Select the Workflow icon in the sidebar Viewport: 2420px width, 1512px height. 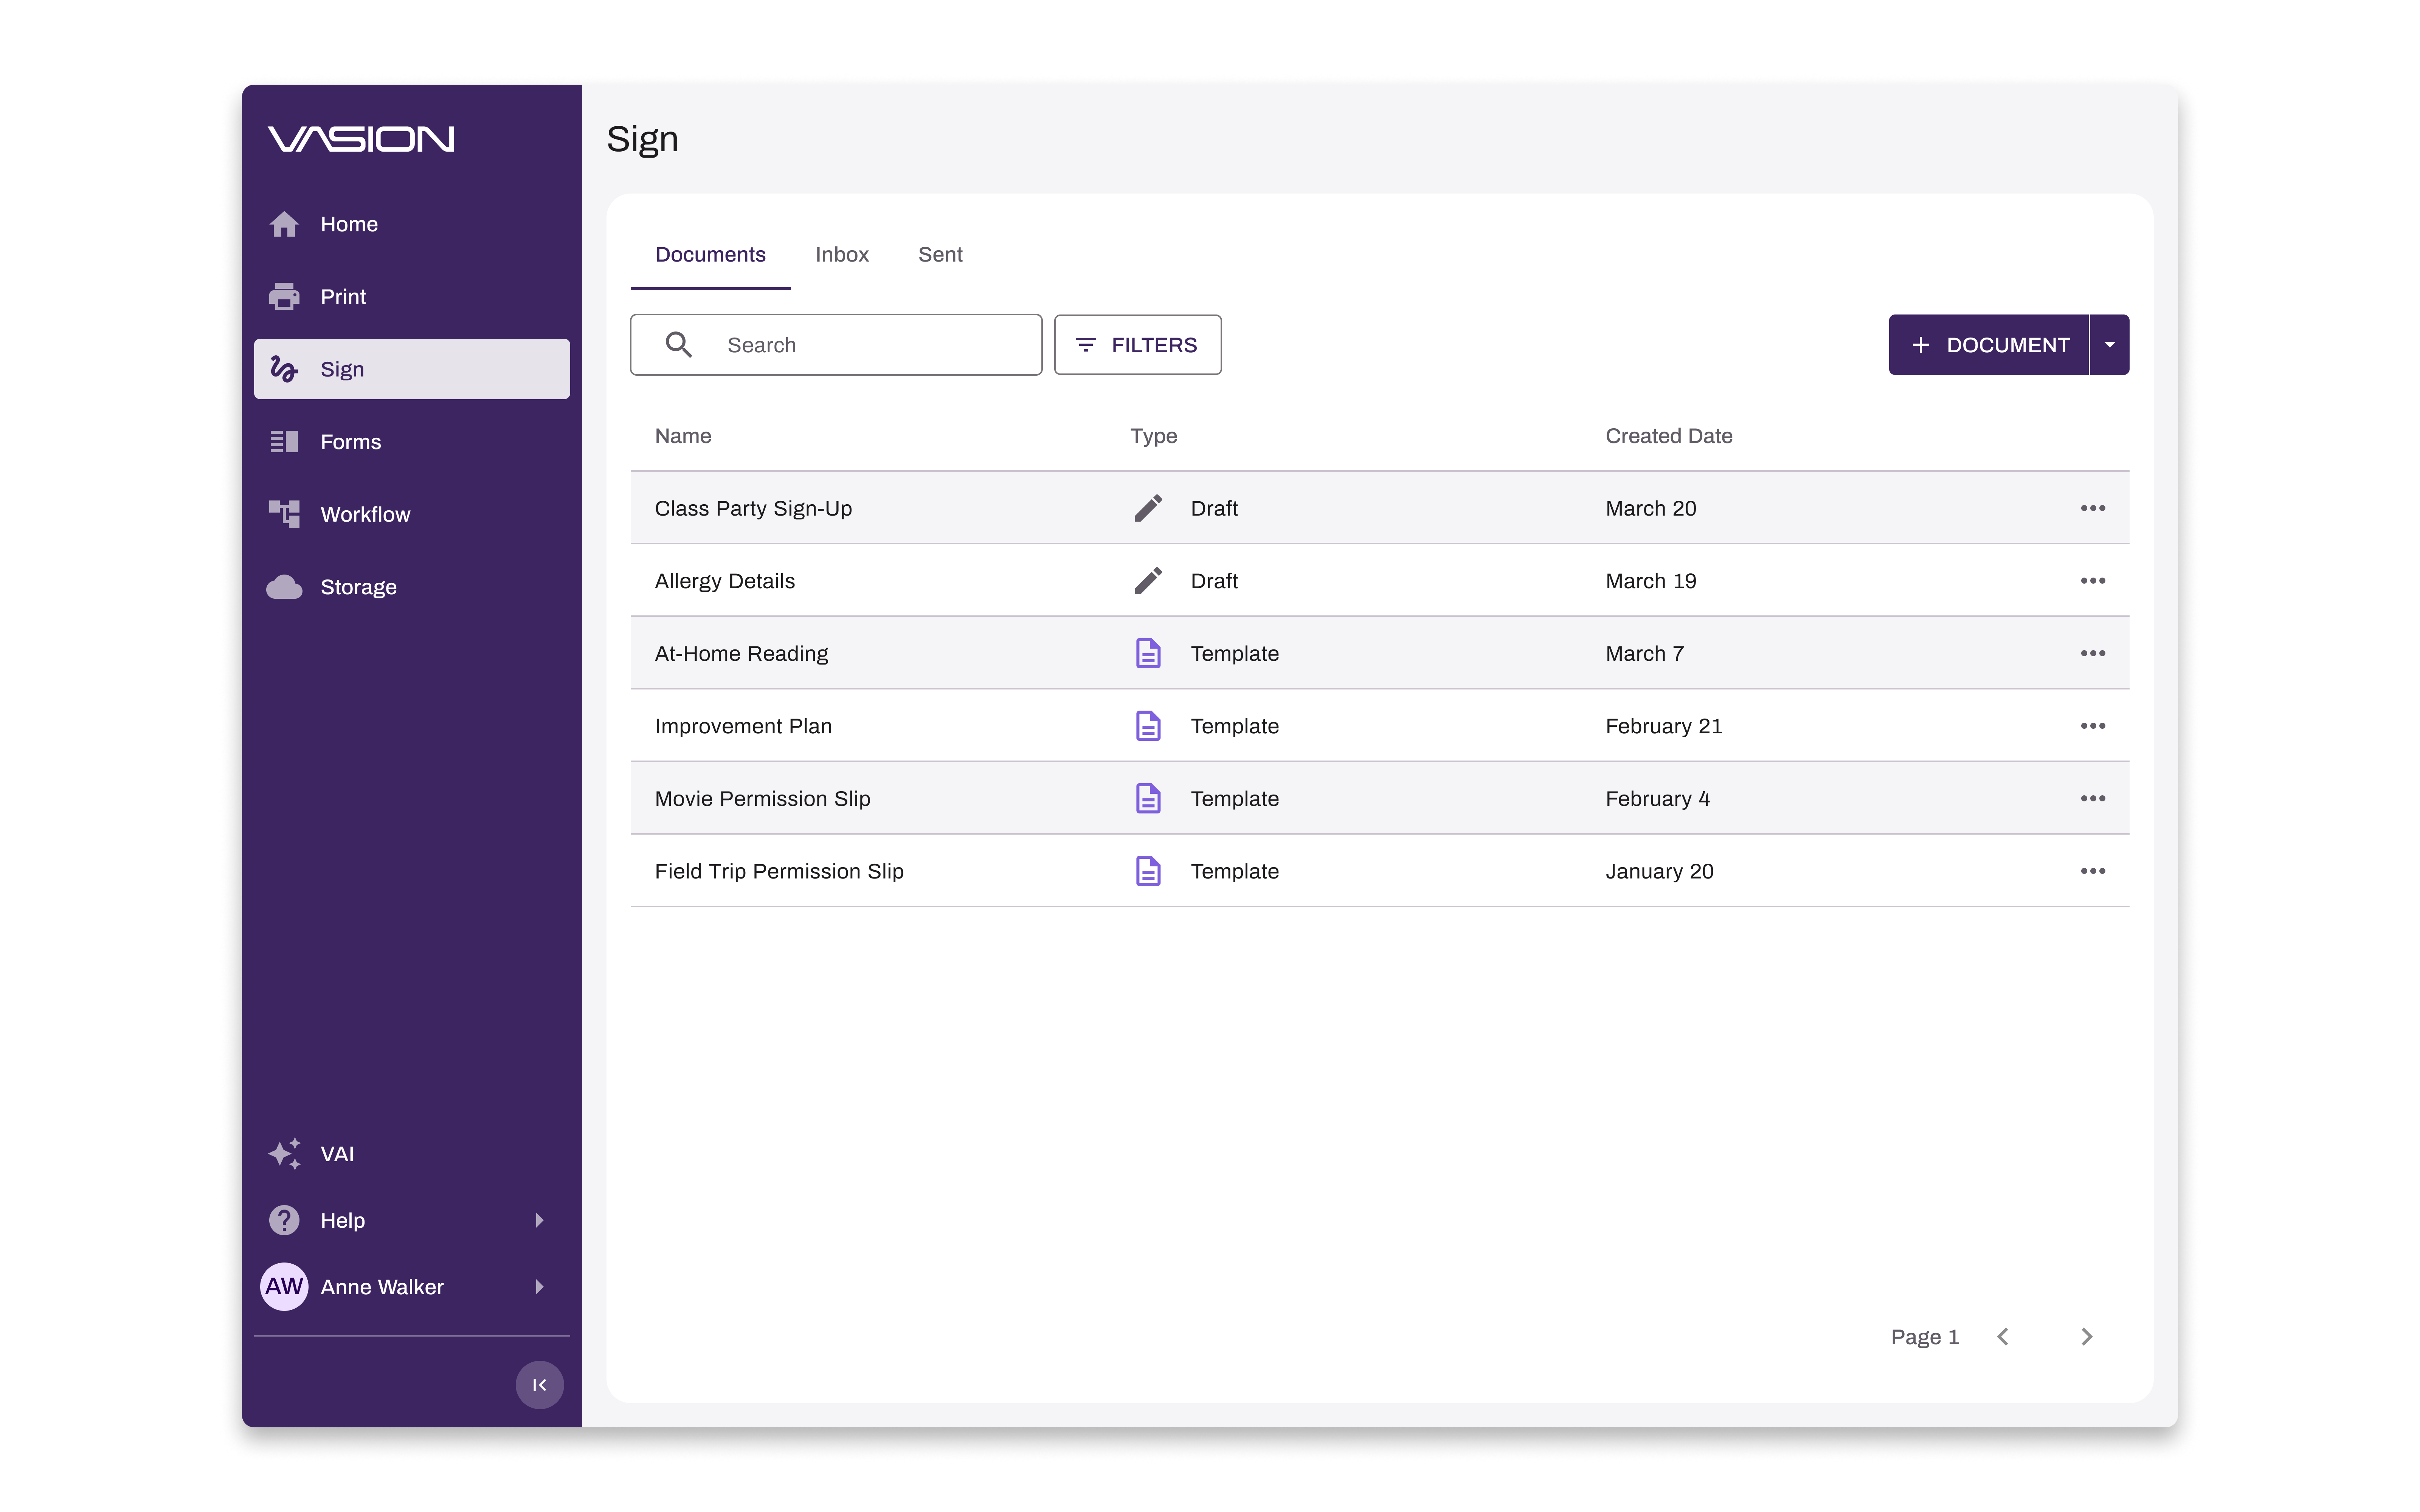284,513
